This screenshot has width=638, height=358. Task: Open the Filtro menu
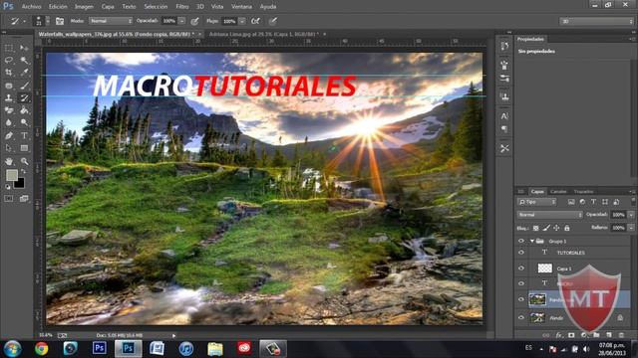[181, 7]
